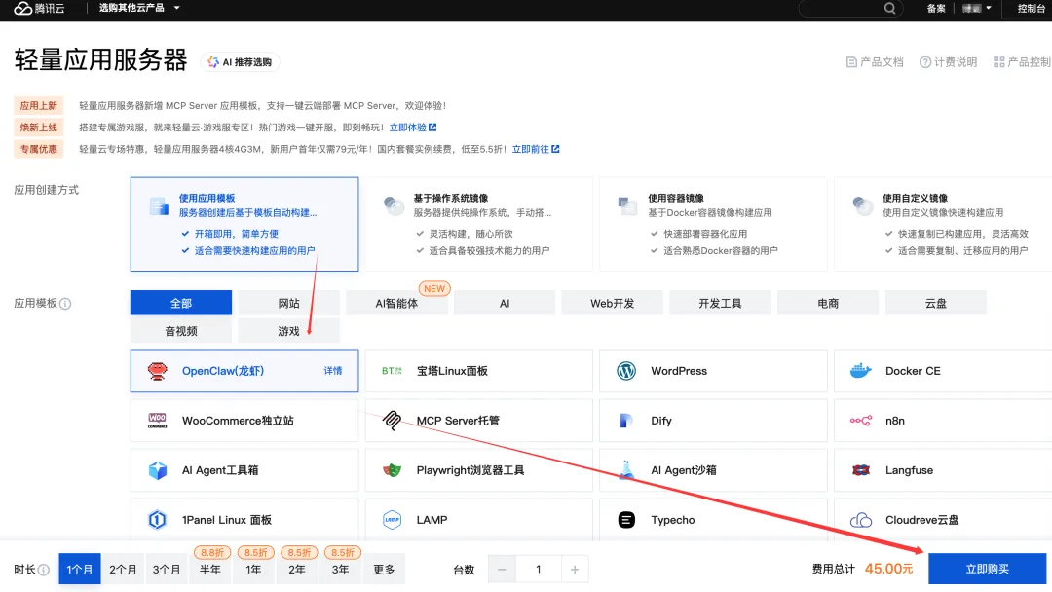Click the Typecho logo icon

(626, 520)
